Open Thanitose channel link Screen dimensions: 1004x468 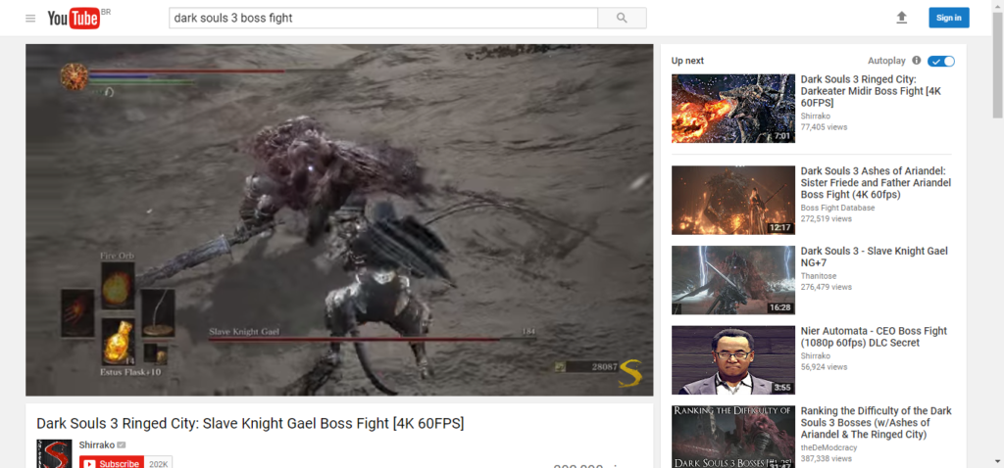point(822,275)
